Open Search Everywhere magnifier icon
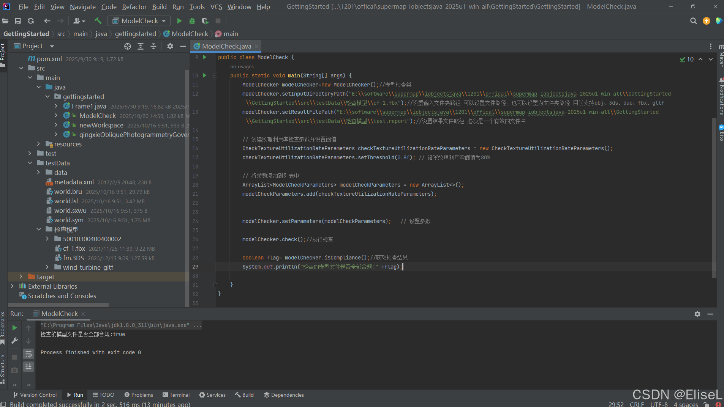This screenshot has height=407, width=724. [x=694, y=21]
